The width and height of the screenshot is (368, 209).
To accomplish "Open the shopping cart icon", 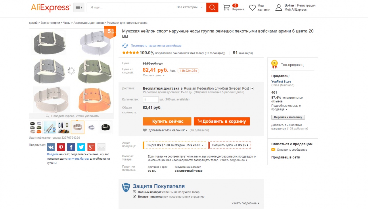I will pyautogui.click(x=227, y=7).
